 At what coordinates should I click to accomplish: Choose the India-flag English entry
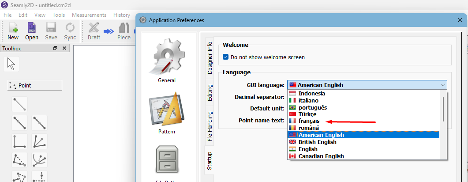pyautogui.click(x=363, y=149)
